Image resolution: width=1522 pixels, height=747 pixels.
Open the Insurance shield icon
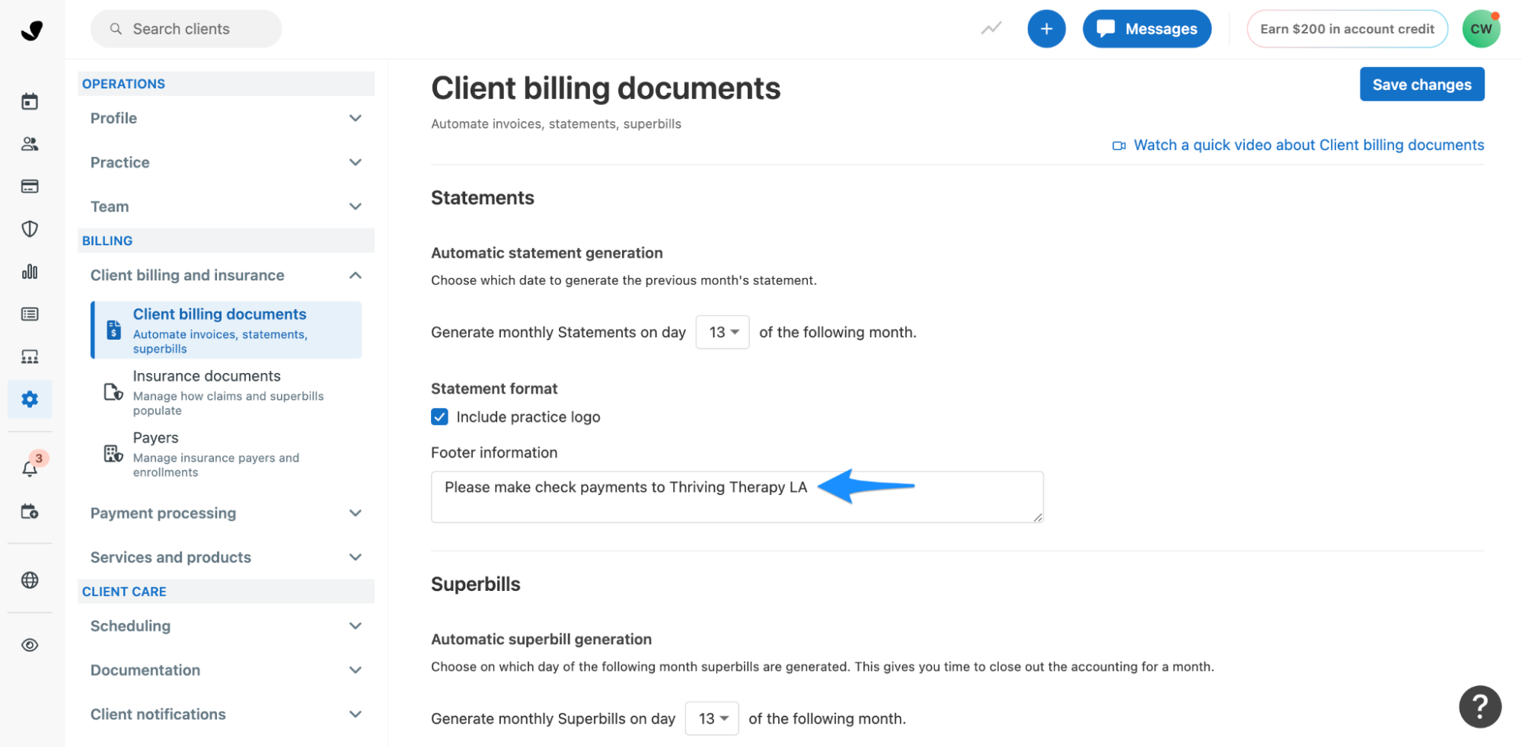pos(30,229)
